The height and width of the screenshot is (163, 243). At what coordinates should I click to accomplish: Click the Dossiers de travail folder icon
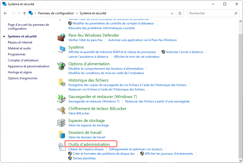[x=62, y=134]
